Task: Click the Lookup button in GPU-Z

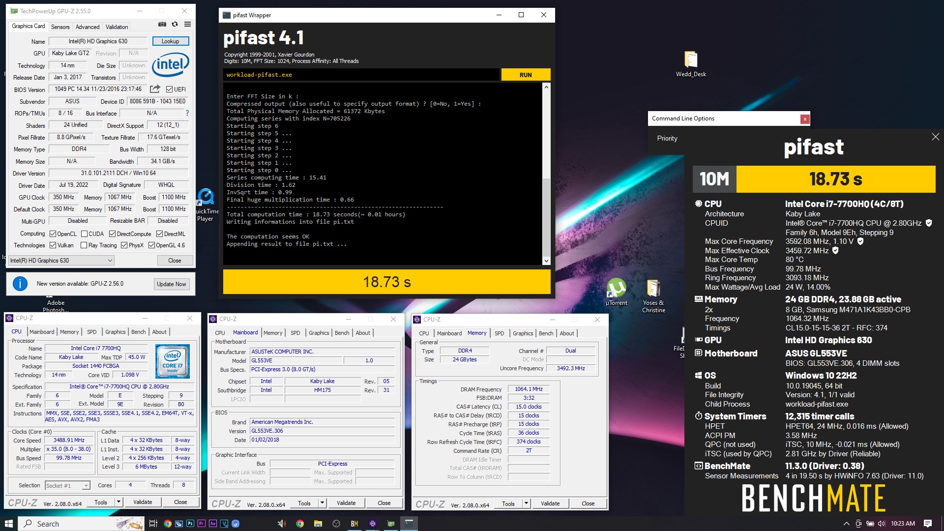Action: (171, 41)
